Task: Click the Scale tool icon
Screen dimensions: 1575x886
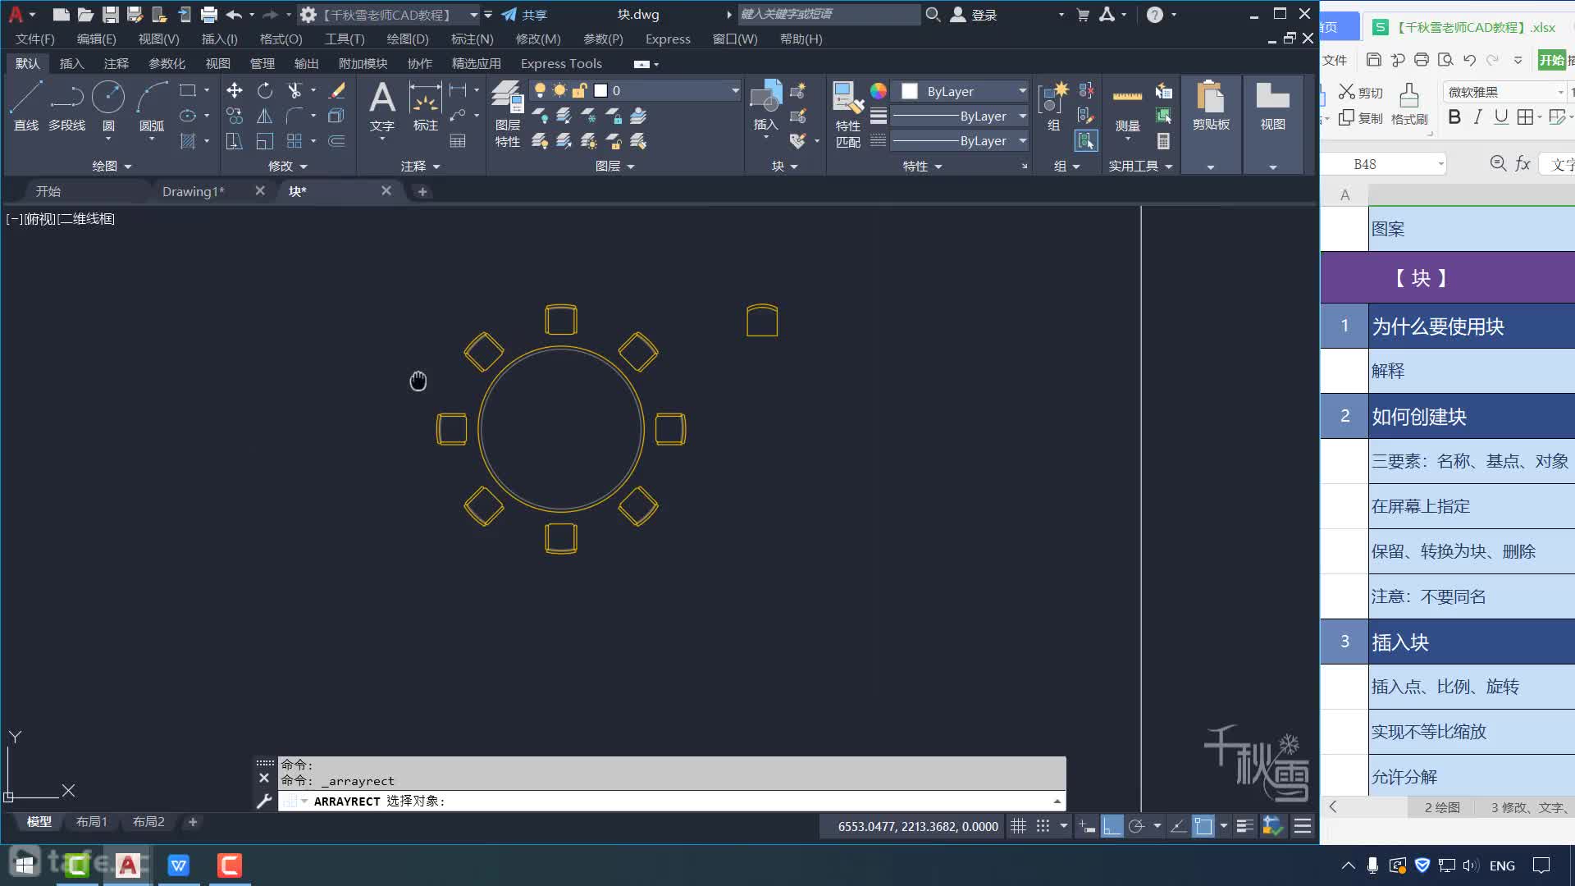Action: coord(264,141)
